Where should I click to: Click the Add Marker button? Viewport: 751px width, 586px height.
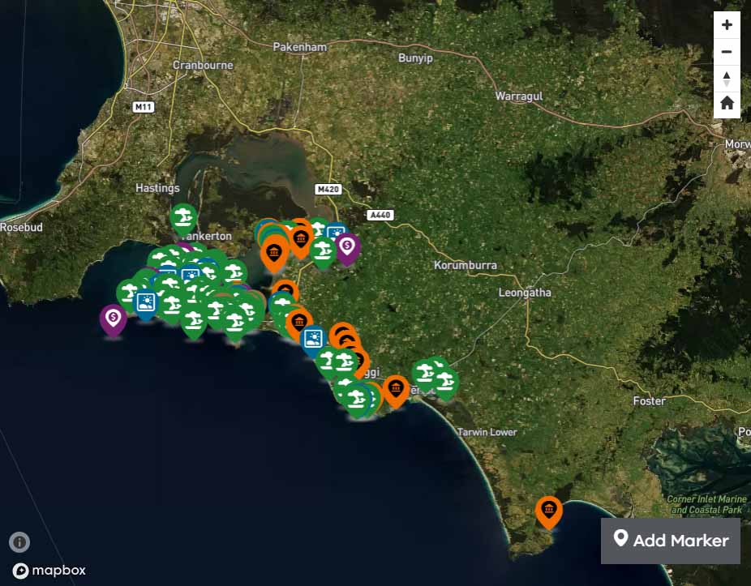pyautogui.click(x=671, y=541)
